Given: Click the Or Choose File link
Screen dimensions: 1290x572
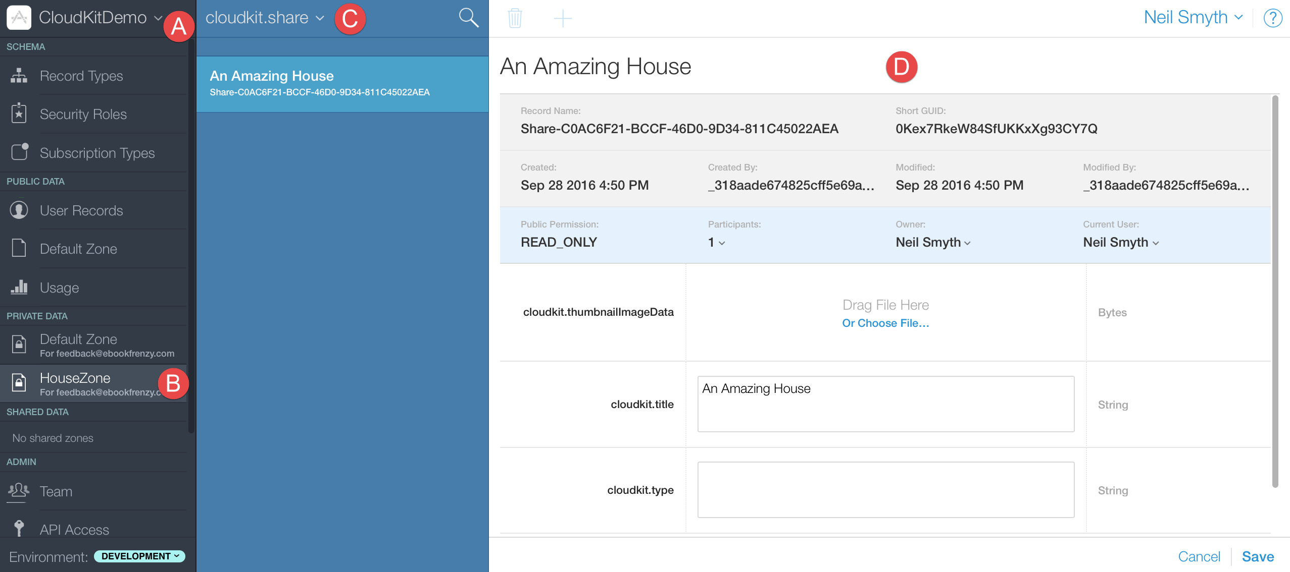Looking at the screenshot, I should point(885,323).
